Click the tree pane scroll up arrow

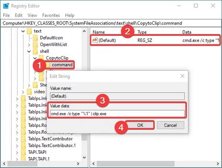tap(84, 31)
